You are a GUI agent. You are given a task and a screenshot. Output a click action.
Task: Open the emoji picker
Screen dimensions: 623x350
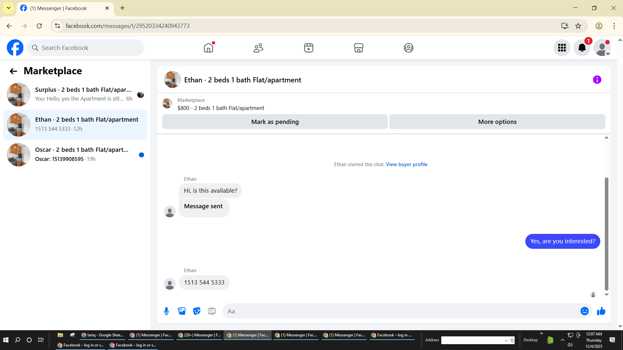click(584, 311)
